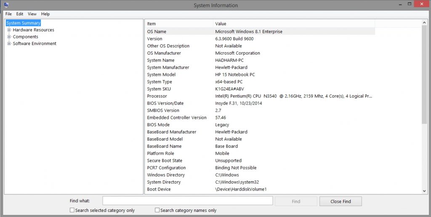Expand the Software Environment node

coord(9,43)
